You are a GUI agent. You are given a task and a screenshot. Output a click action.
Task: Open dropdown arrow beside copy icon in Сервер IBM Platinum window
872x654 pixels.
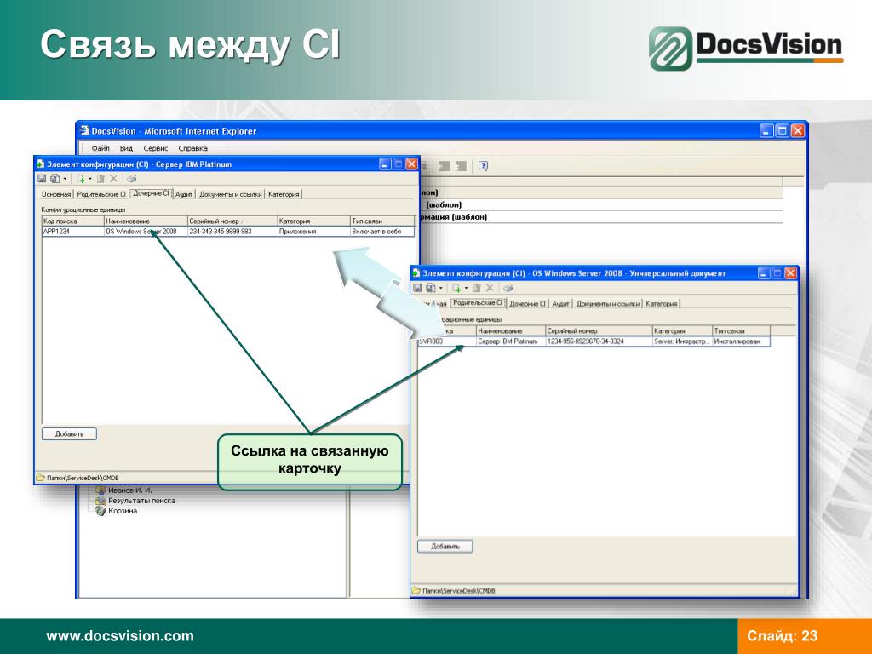click(x=65, y=179)
